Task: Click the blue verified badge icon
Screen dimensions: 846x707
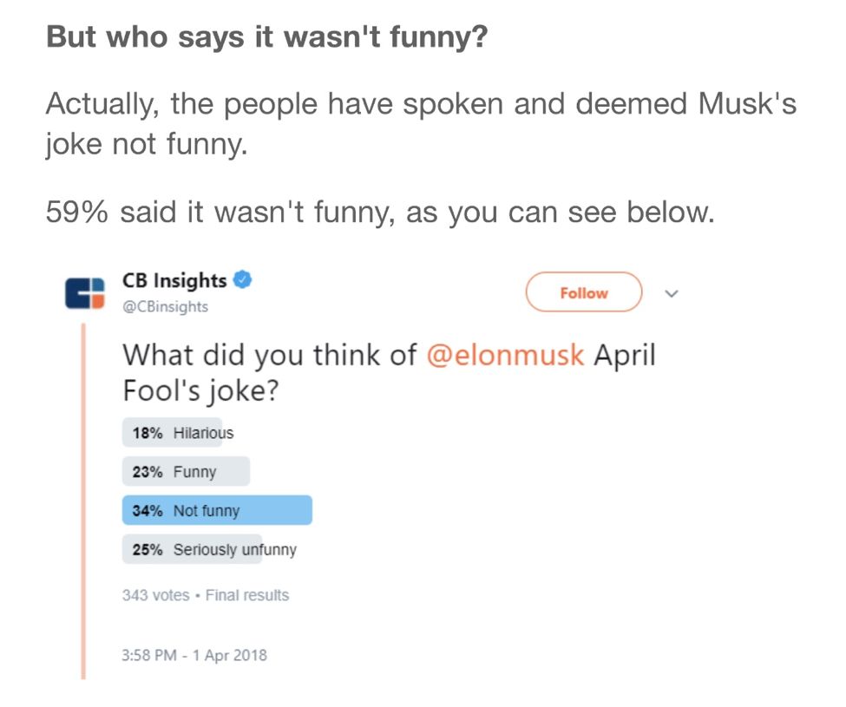Action: point(244,280)
